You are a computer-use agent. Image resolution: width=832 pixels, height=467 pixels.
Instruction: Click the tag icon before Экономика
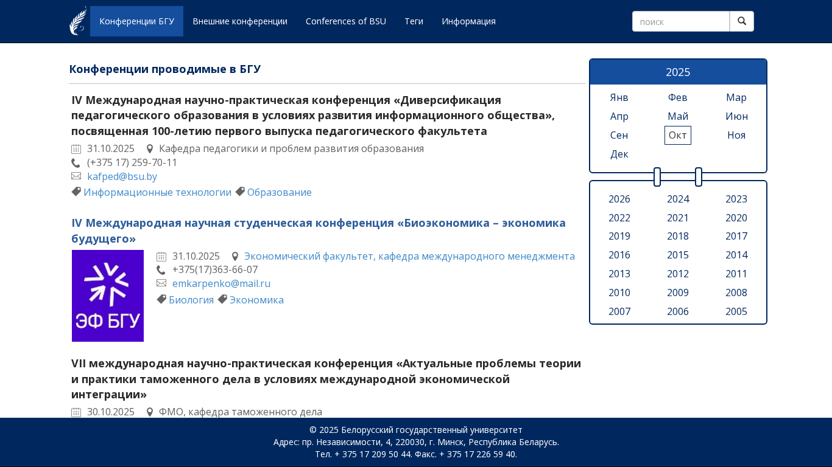(x=222, y=299)
